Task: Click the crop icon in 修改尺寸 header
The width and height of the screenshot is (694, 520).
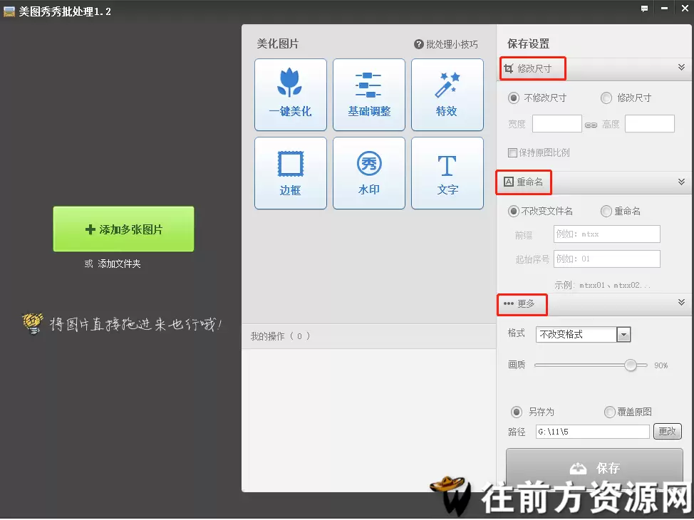Action: click(509, 68)
